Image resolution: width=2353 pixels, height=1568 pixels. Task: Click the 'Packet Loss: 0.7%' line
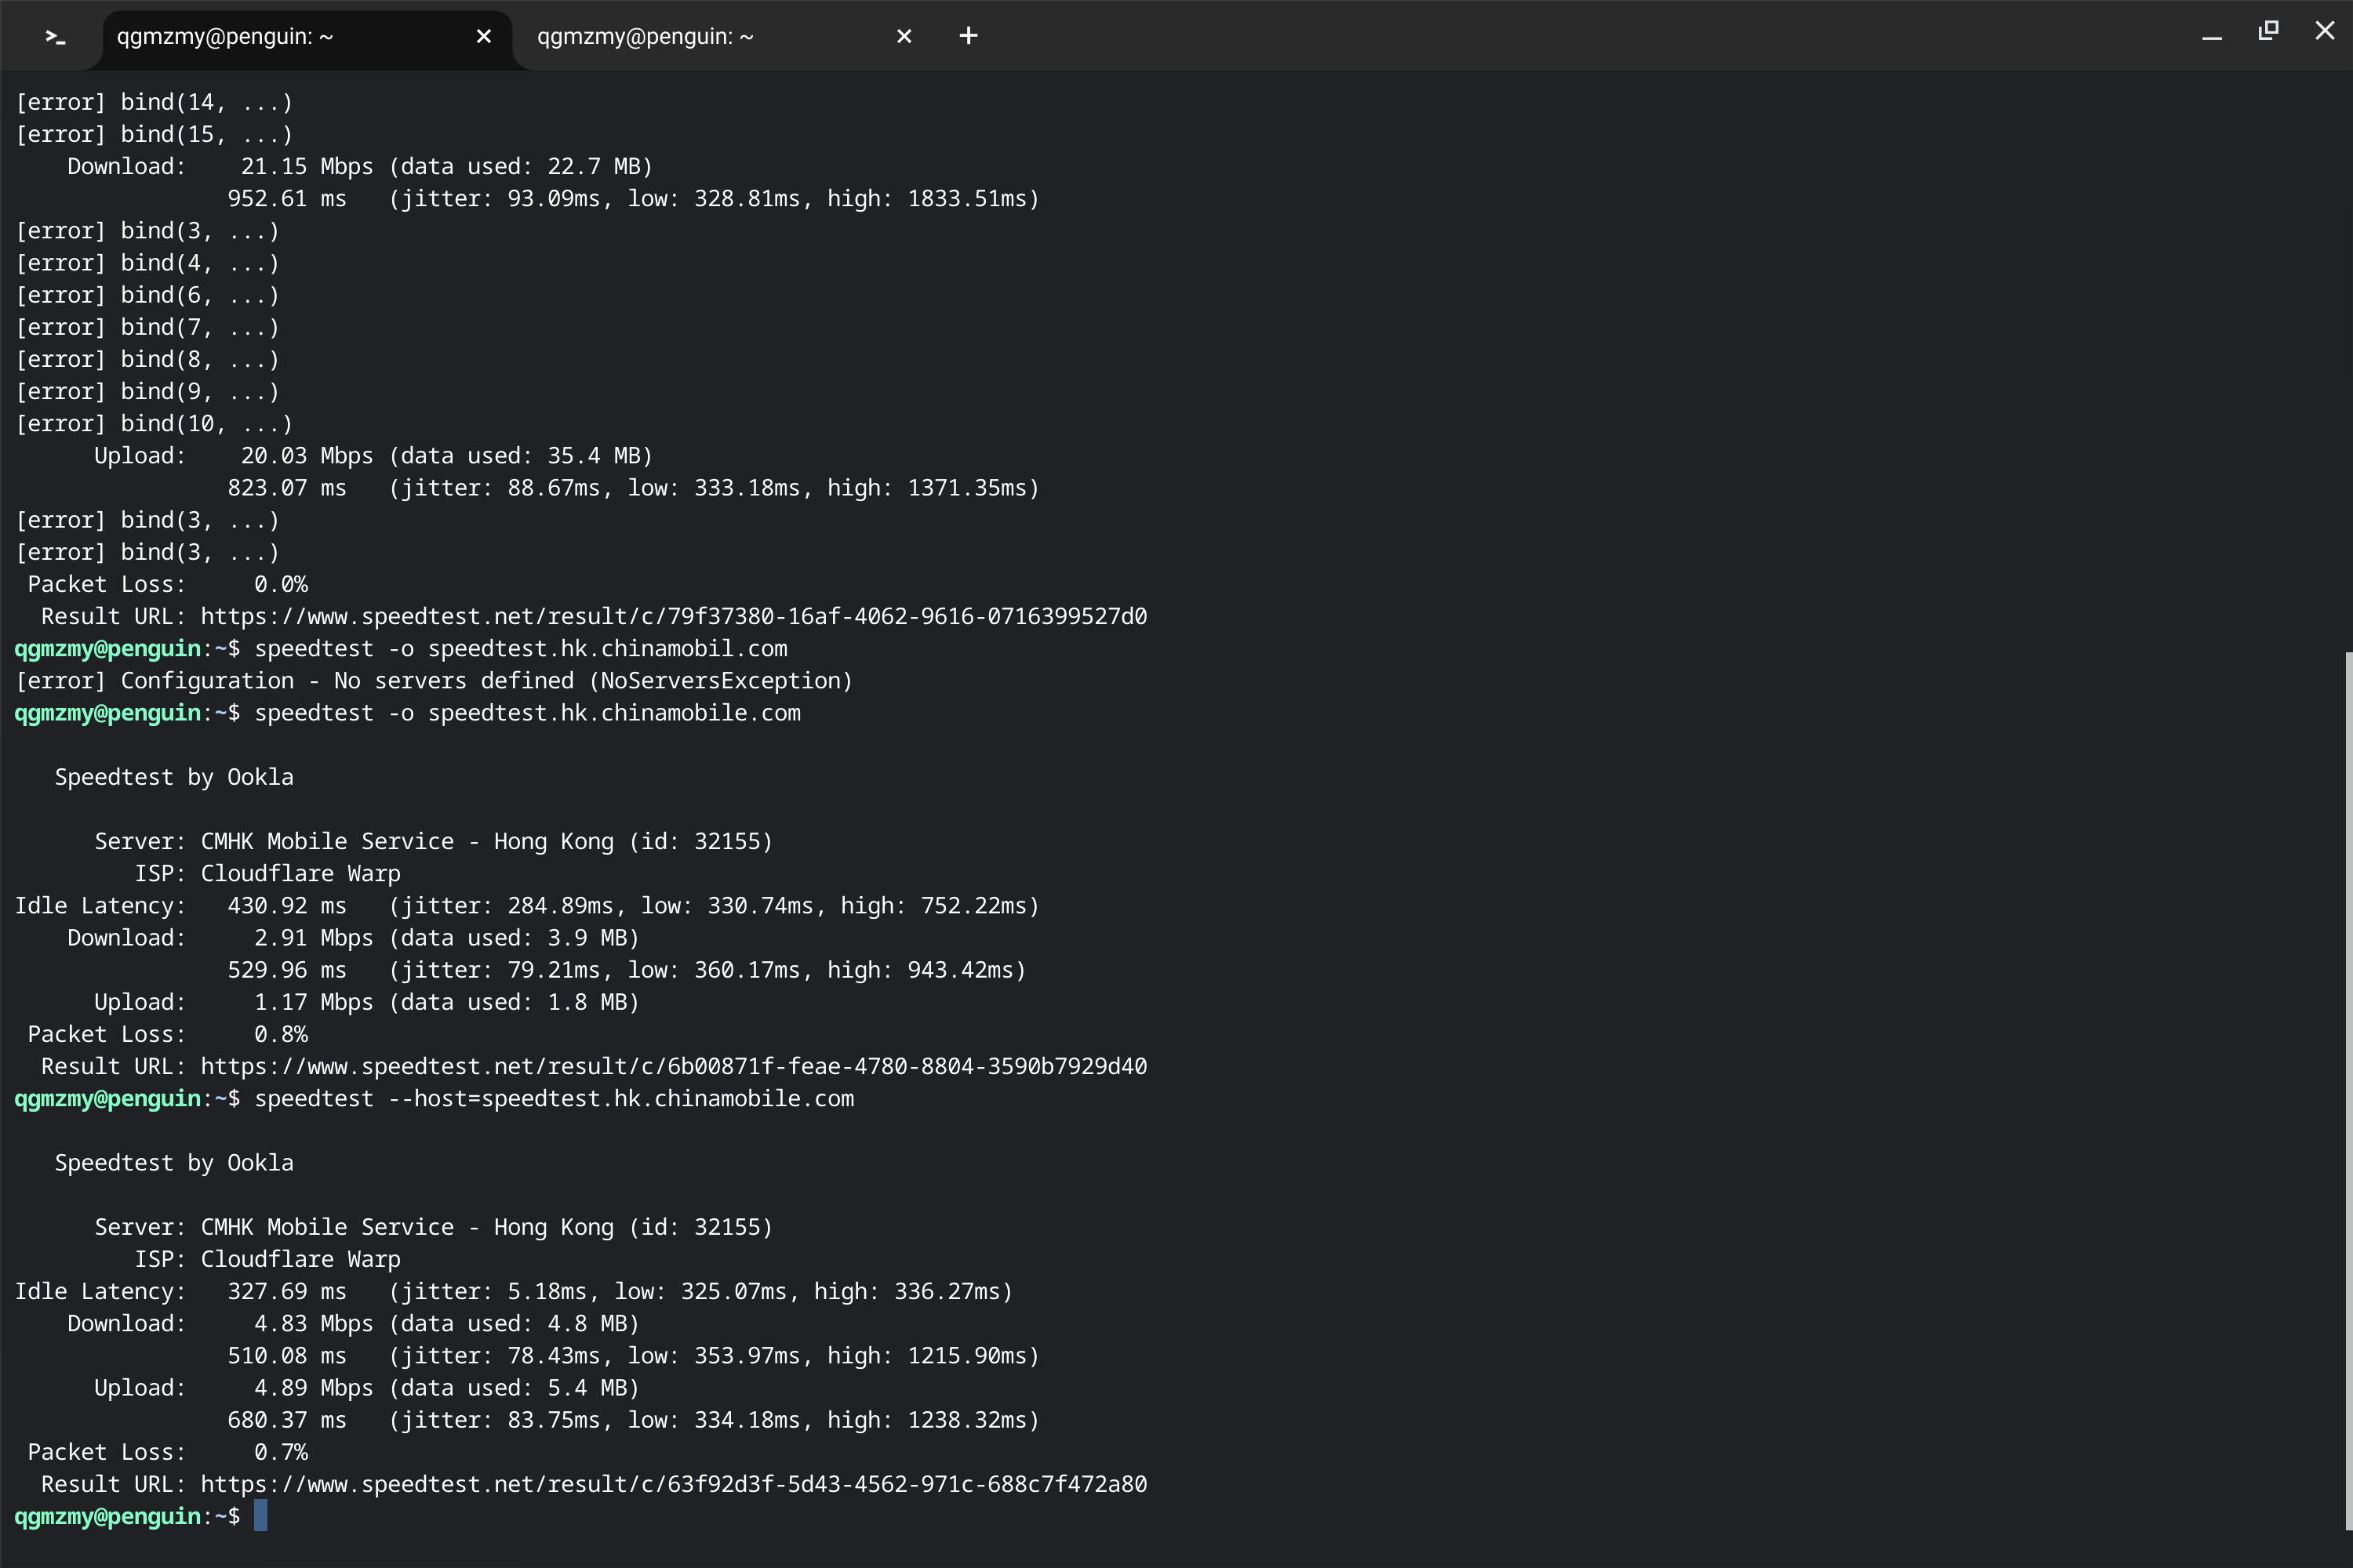click(x=167, y=1453)
